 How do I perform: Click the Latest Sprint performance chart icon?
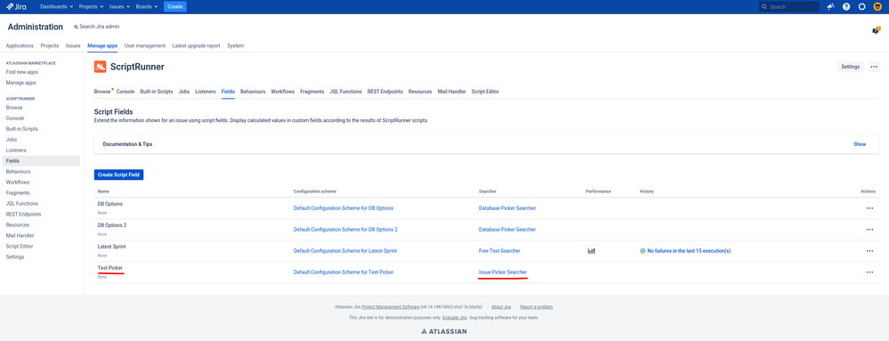(x=592, y=251)
